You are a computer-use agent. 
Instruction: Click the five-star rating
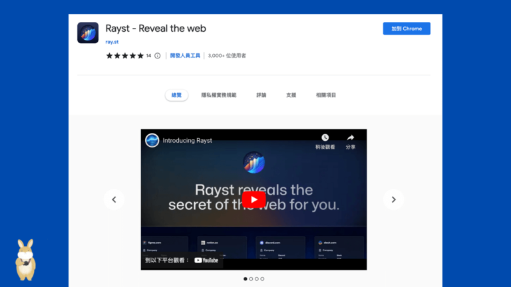point(125,56)
